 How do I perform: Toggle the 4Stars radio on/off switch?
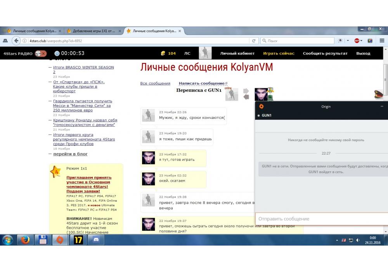(x=40, y=53)
